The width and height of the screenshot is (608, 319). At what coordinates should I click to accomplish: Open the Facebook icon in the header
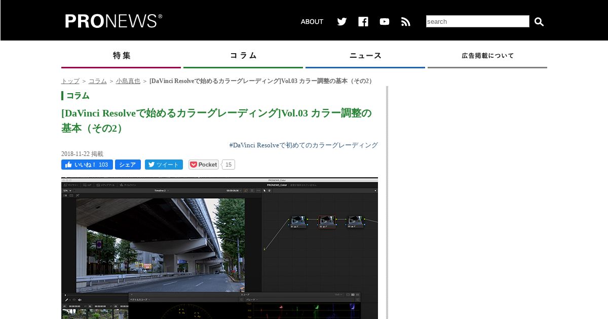(x=363, y=21)
